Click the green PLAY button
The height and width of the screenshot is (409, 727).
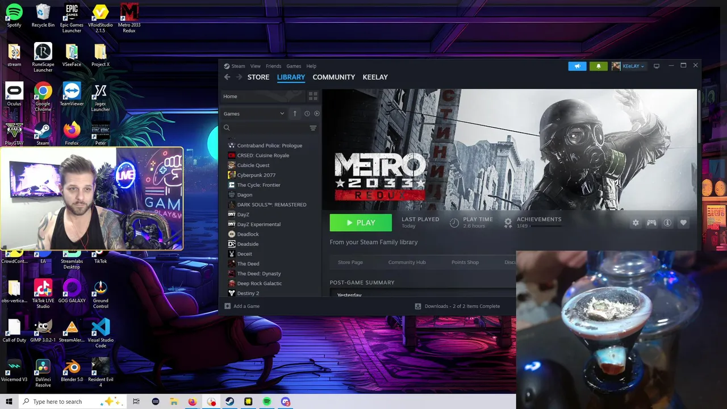click(x=361, y=223)
